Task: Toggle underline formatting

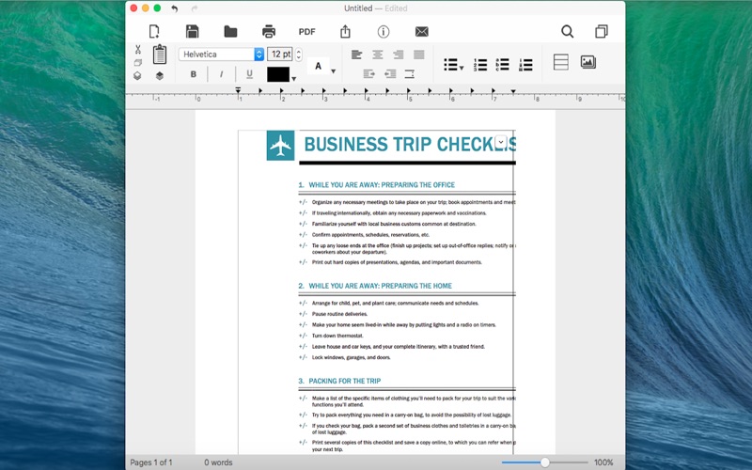Action: click(x=249, y=74)
